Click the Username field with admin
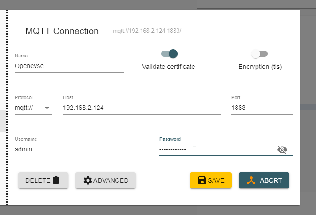Screen dimensions: 316x215 pyautogui.click(x=82, y=149)
